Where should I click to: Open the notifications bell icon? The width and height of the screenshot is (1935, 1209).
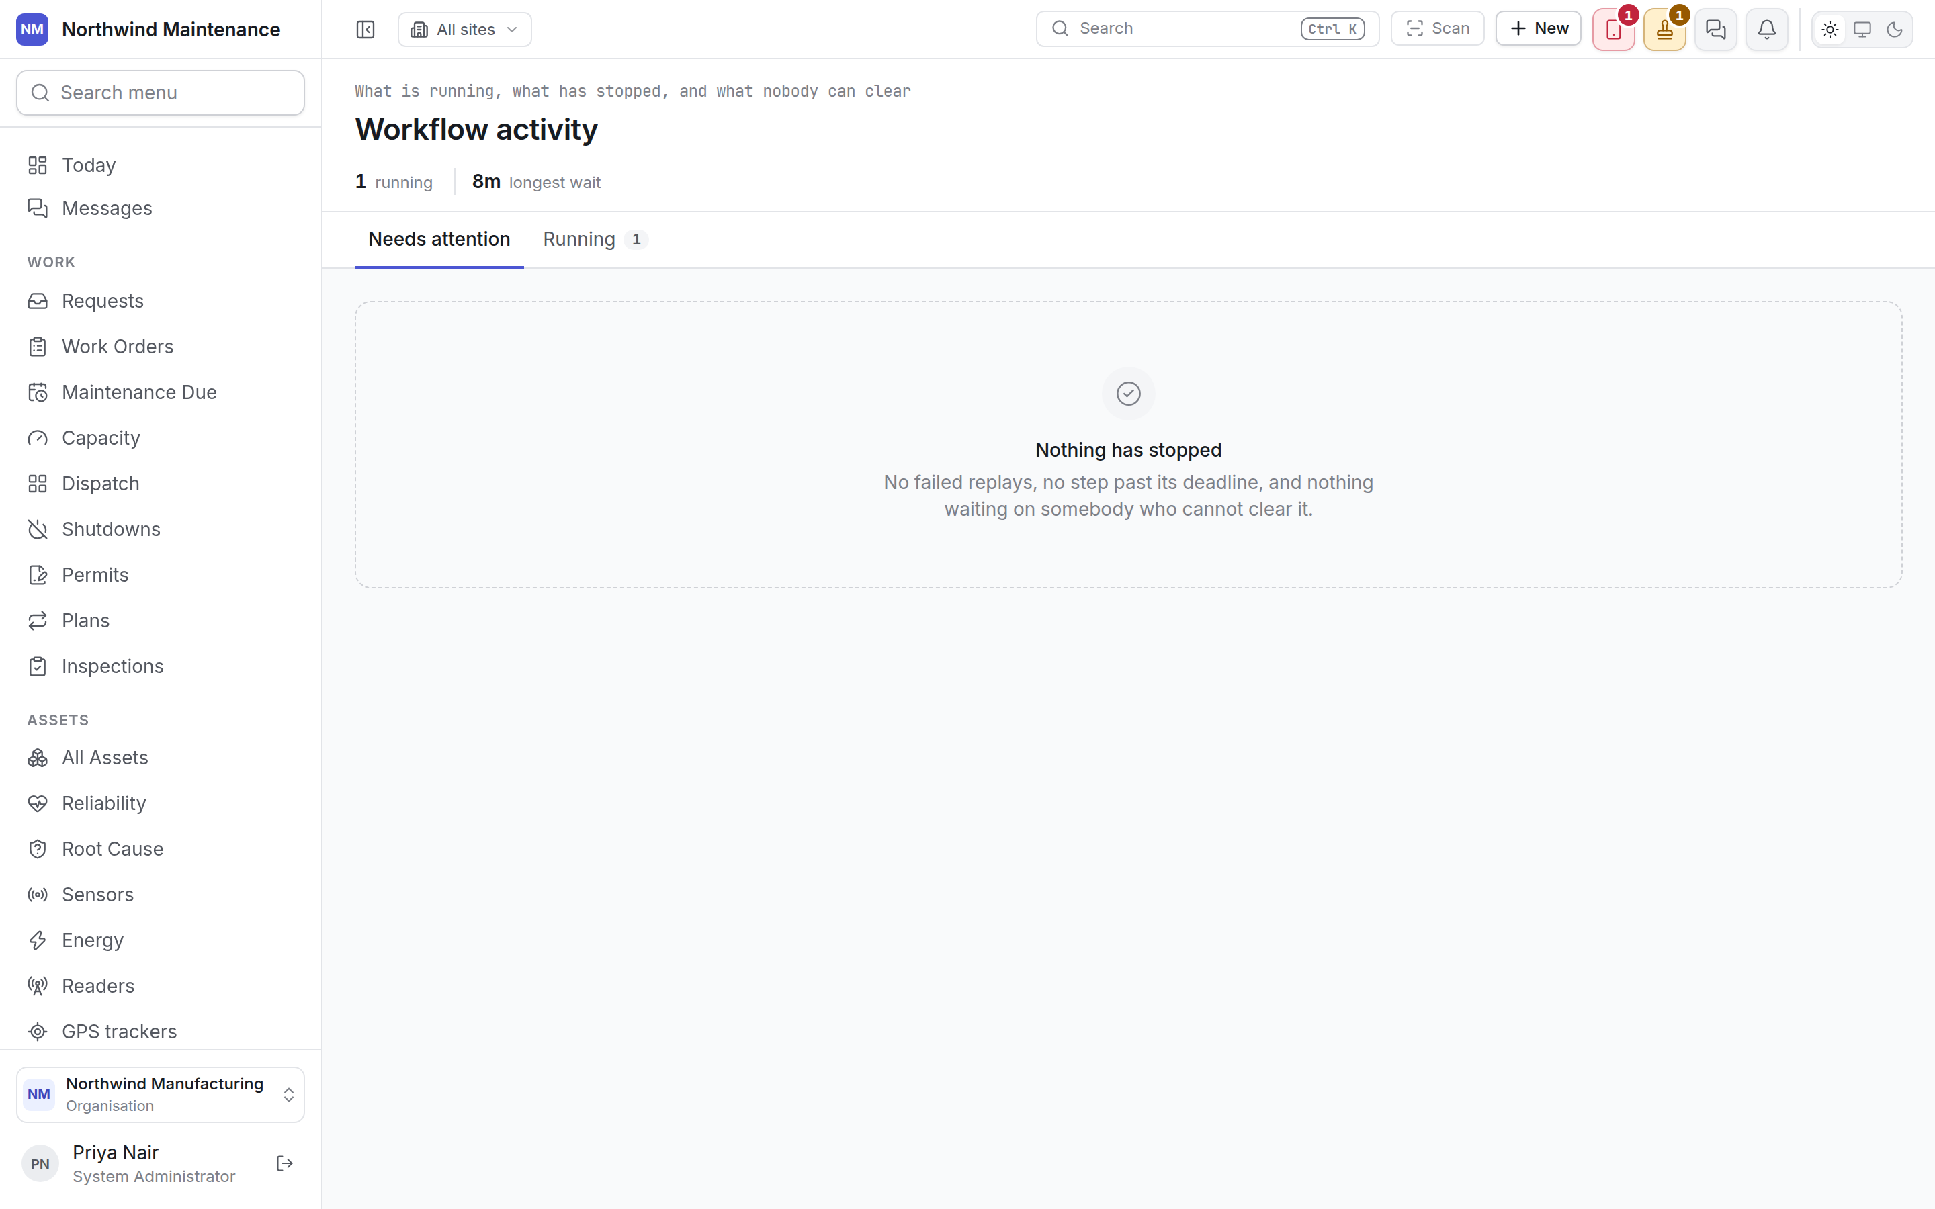[x=1767, y=30]
